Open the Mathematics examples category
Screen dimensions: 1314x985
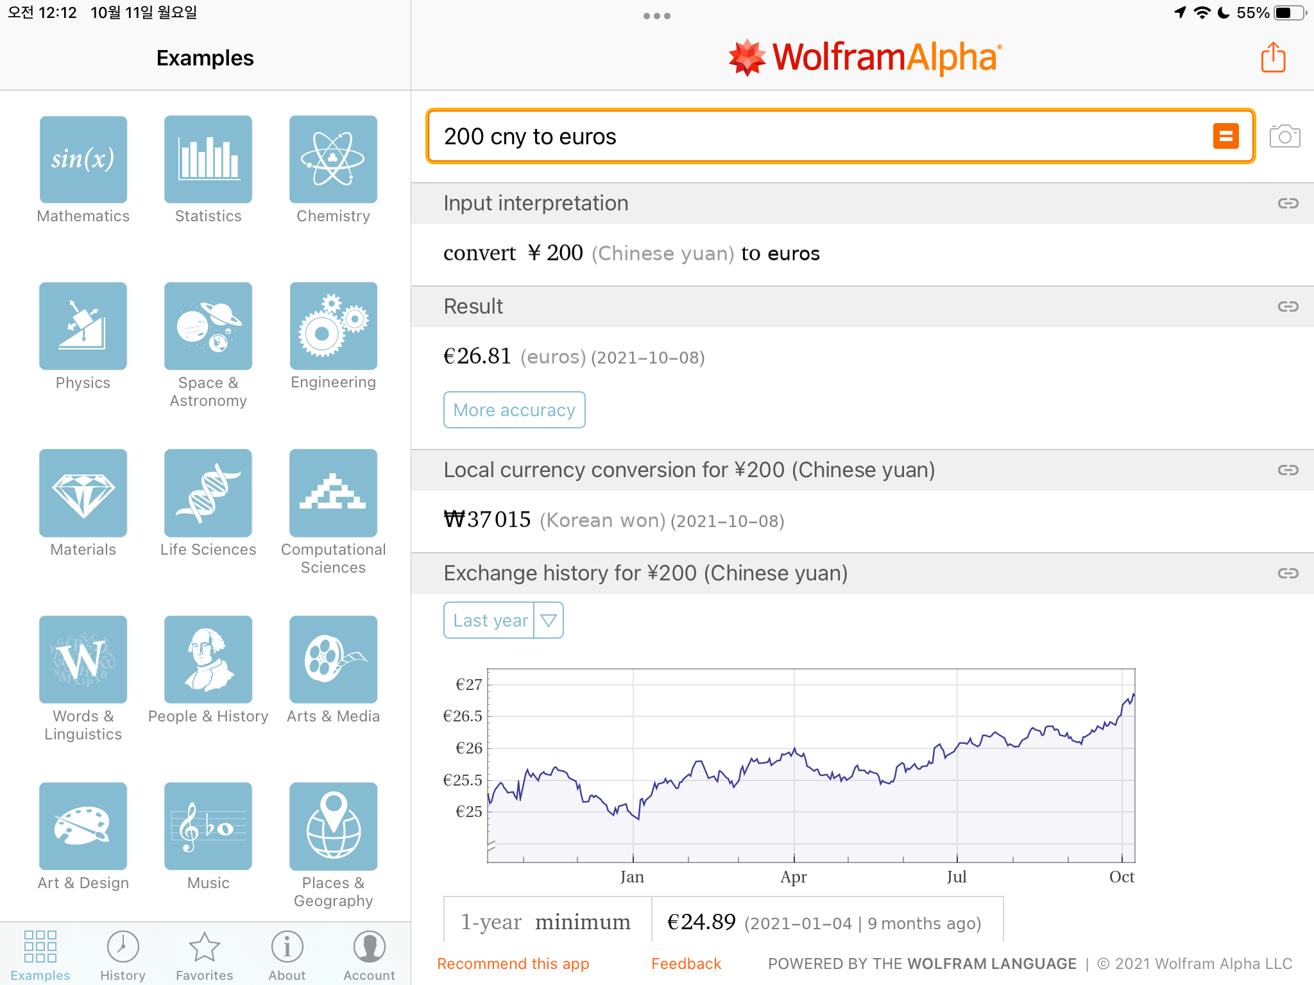83,160
